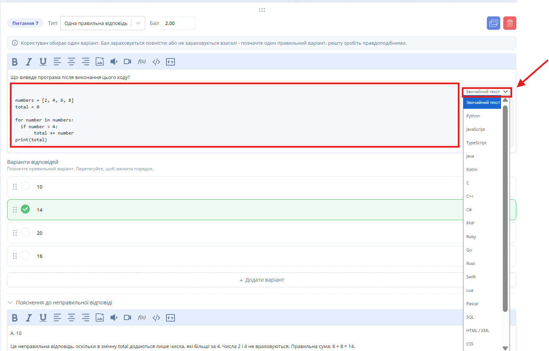
Task: Pick SQL as the code language
Action: pyautogui.click(x=482, y=317)
